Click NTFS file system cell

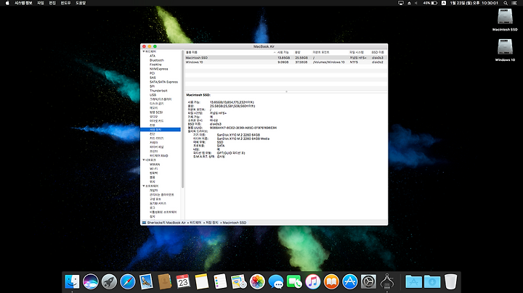(x=354, y=62)
